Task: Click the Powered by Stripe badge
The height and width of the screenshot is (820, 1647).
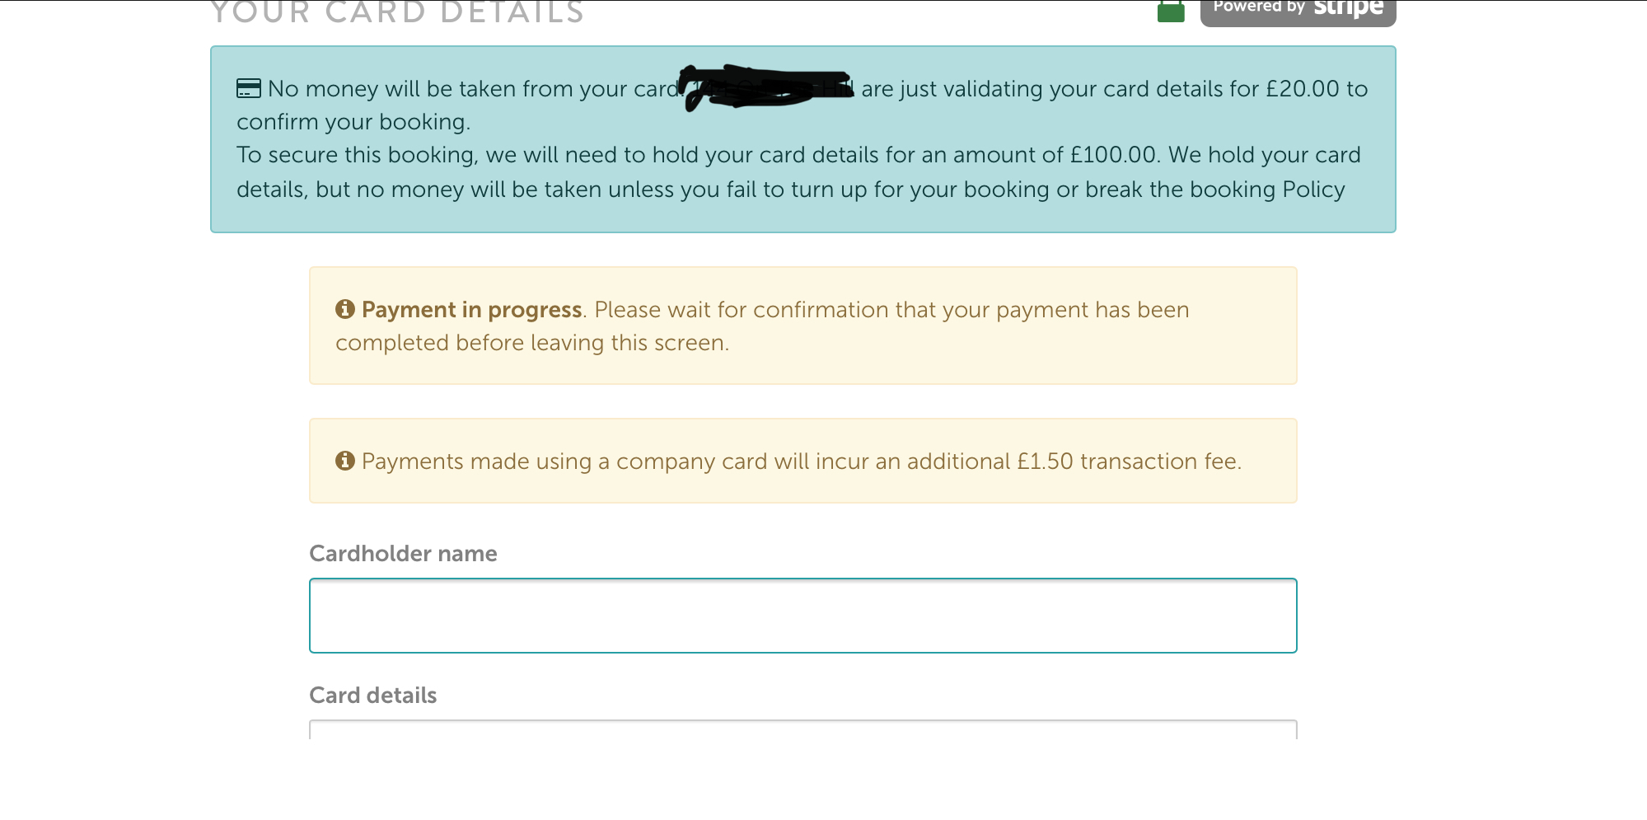Action: (x=1298, y=10)
